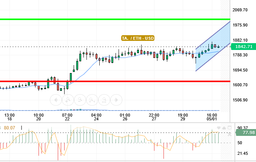This screenshot has width=256, height=162.
Task: Click time axis label 10:00 20
Action: 39,117
